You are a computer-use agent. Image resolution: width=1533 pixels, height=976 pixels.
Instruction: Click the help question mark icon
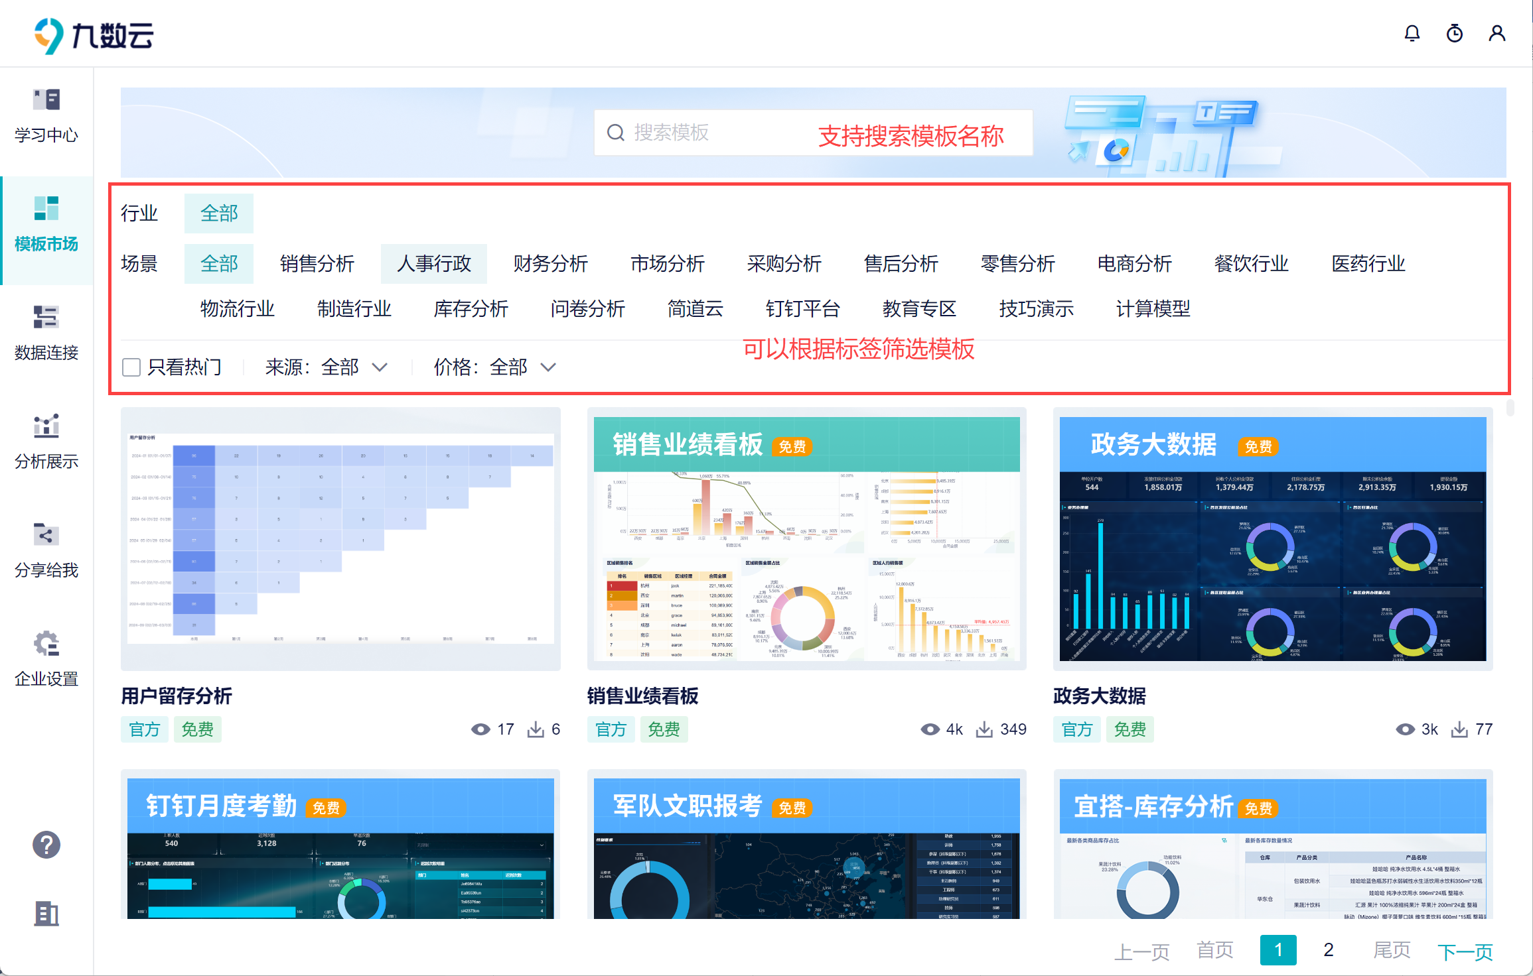[46, 845]
